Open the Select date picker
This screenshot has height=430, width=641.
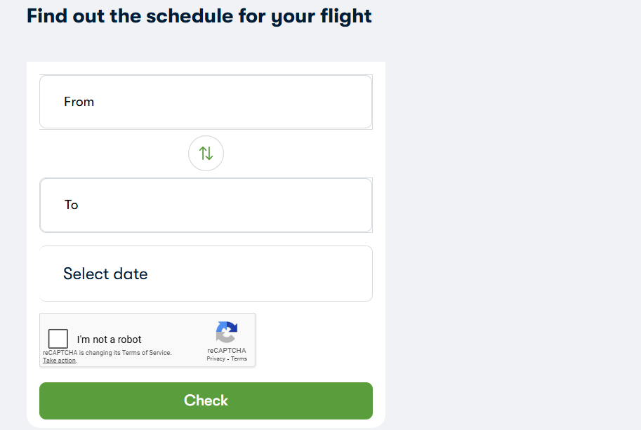point(206,274)
